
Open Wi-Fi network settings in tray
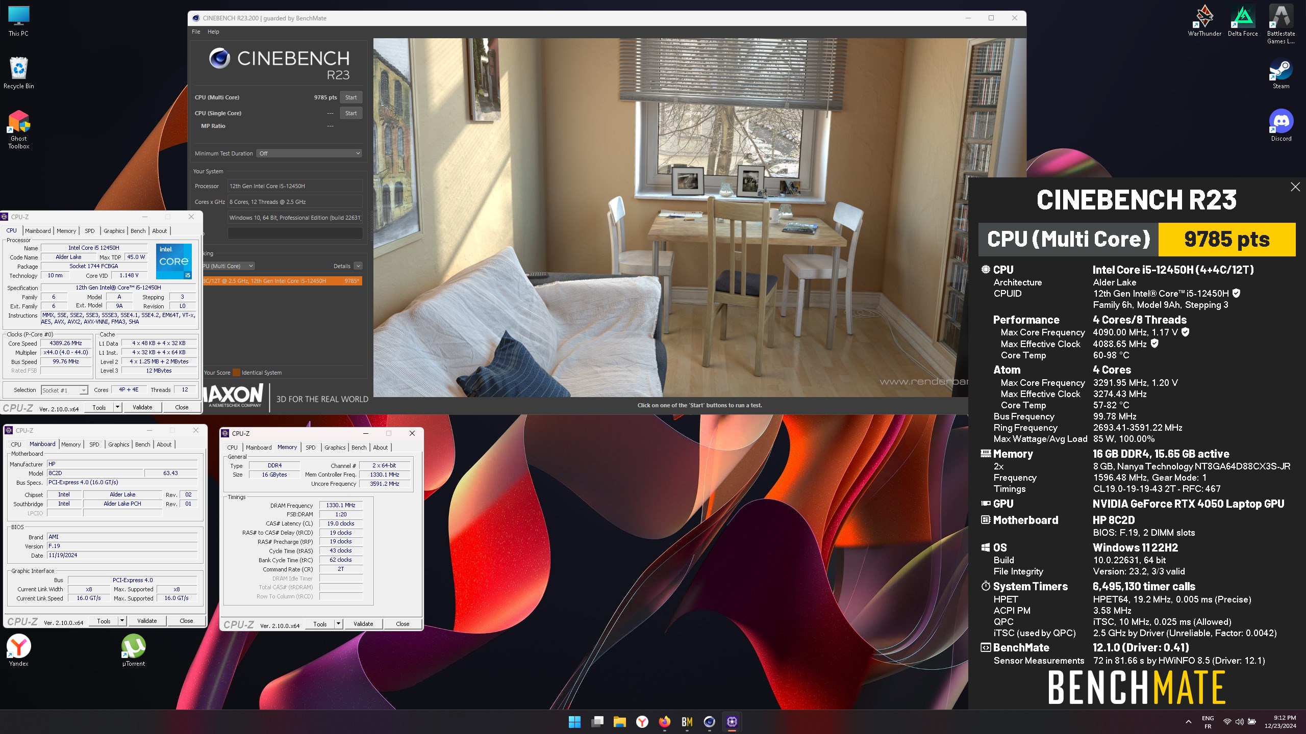coord(1227,722)
